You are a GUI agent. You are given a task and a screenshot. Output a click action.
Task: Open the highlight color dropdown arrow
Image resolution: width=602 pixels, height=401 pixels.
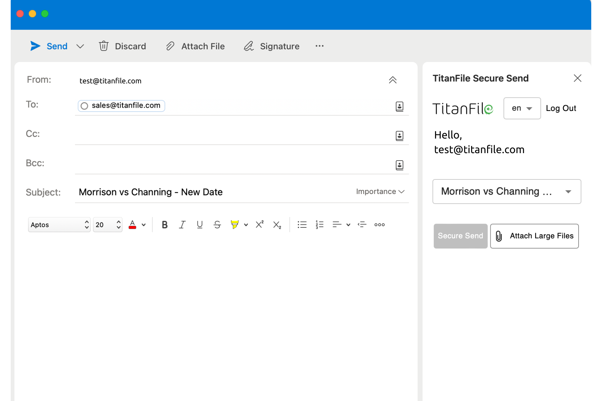click(x=246, y=225)
